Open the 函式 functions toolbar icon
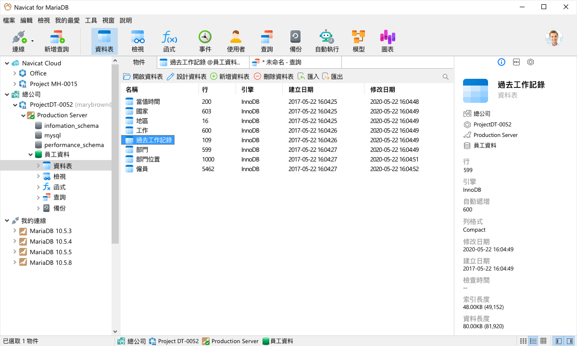The image size is (577, 346). coord(169,41)
